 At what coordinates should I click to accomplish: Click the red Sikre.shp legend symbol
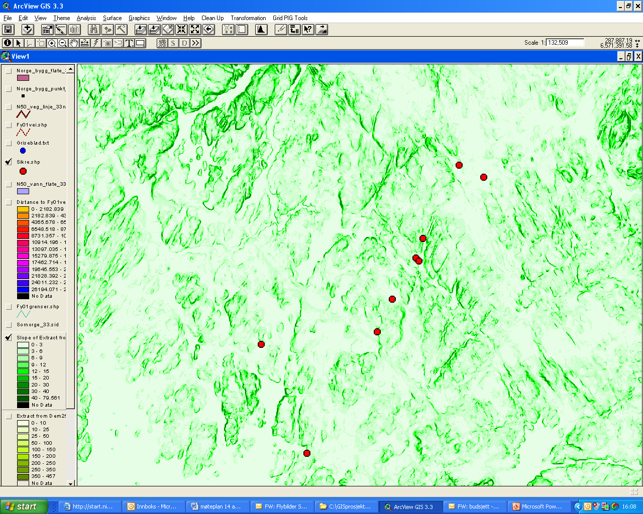tap(23, 171)
